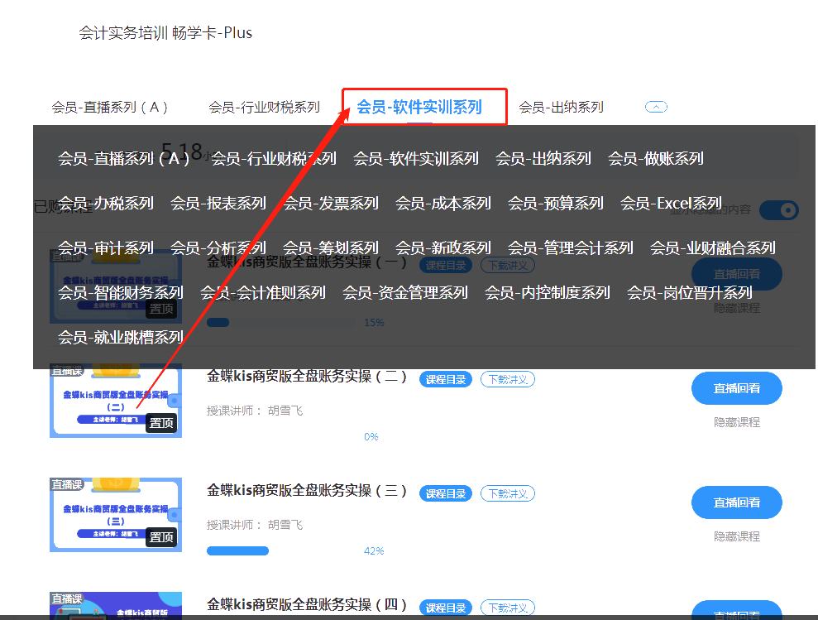
Task: Open course title 金蝶kis商贸版全盘账务实操（四）
Action: click(307, 605)
